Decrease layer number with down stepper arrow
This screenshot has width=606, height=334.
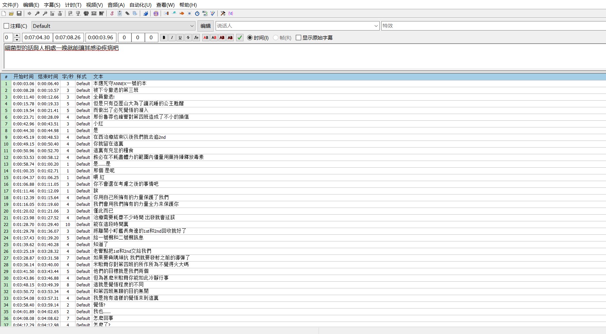pyautogui.click(x=17, y=40)
